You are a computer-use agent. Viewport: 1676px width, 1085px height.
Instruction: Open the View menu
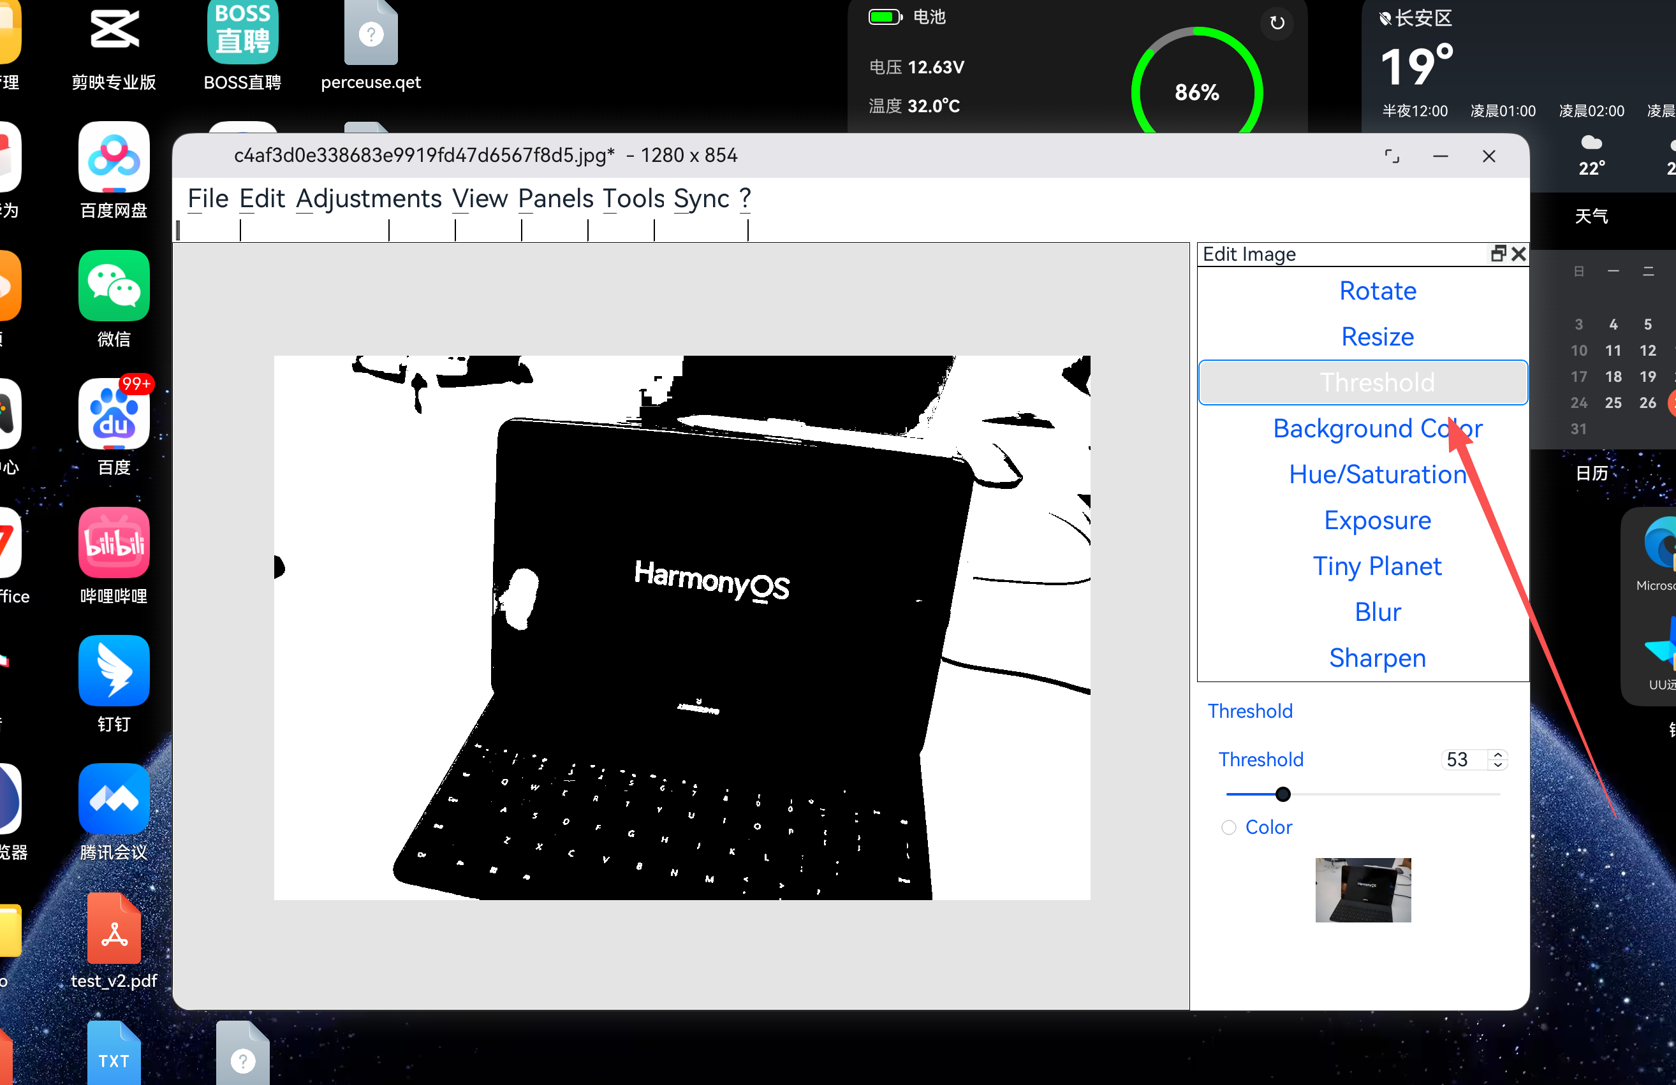click(480, 198)
